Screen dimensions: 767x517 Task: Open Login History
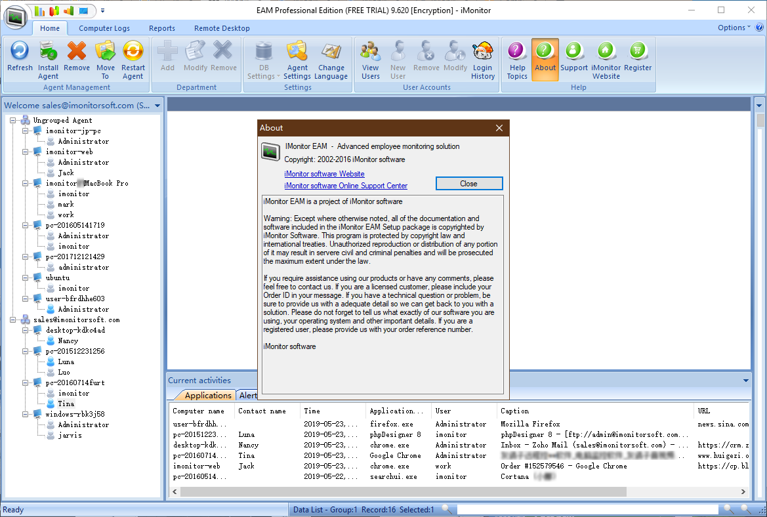pyautogui.click(x=483, y=60)
